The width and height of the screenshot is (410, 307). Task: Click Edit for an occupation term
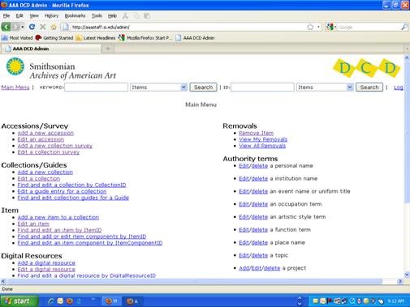tap(244, 204)
